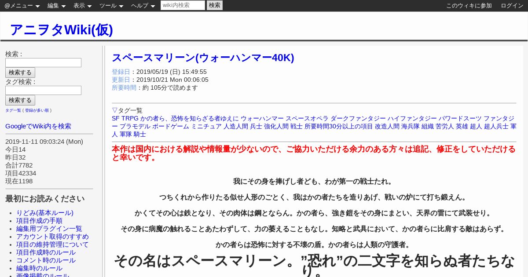The image size is (528, 277).
Task: Click the 更新日 label link
Action: point(121,80)
